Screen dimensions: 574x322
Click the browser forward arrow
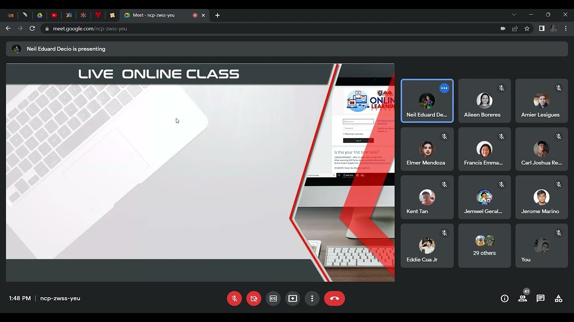(x=20, y=28)
